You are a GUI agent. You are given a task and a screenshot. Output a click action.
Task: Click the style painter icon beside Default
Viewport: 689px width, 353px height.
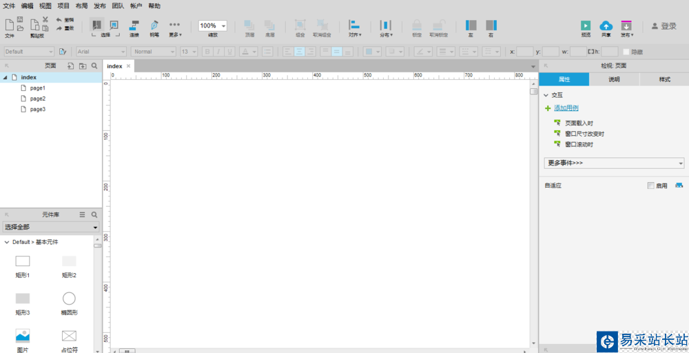(x=63, y=52)
